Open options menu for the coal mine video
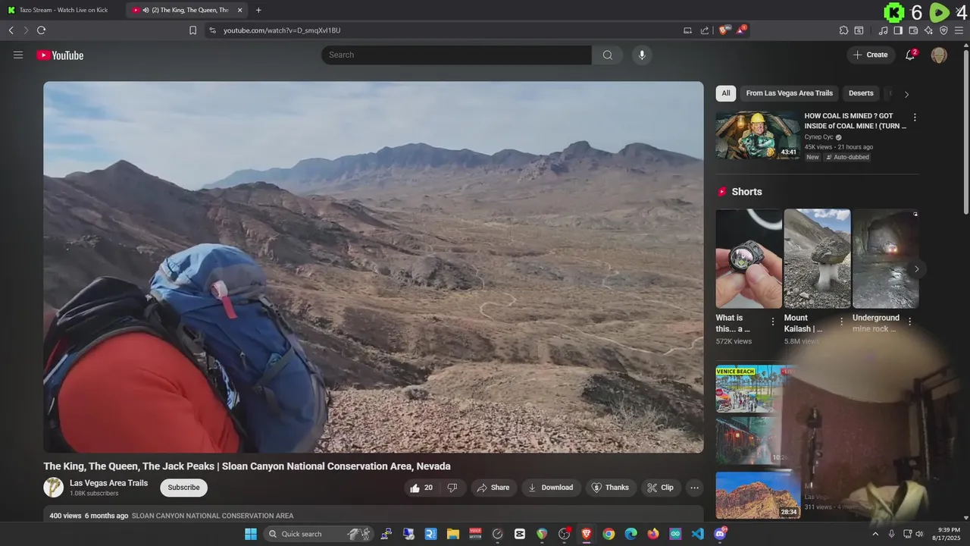Viewport: 970px width, 546px height. (x=915, y=118)
